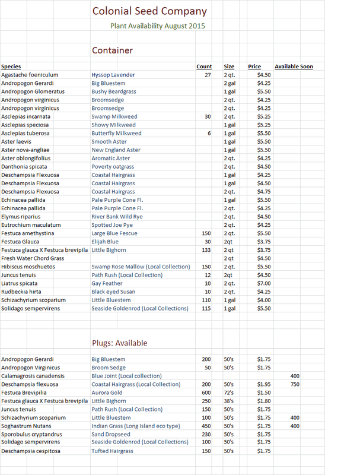Click the 'Aromatic Aster' cell

[x=111, y=158]
